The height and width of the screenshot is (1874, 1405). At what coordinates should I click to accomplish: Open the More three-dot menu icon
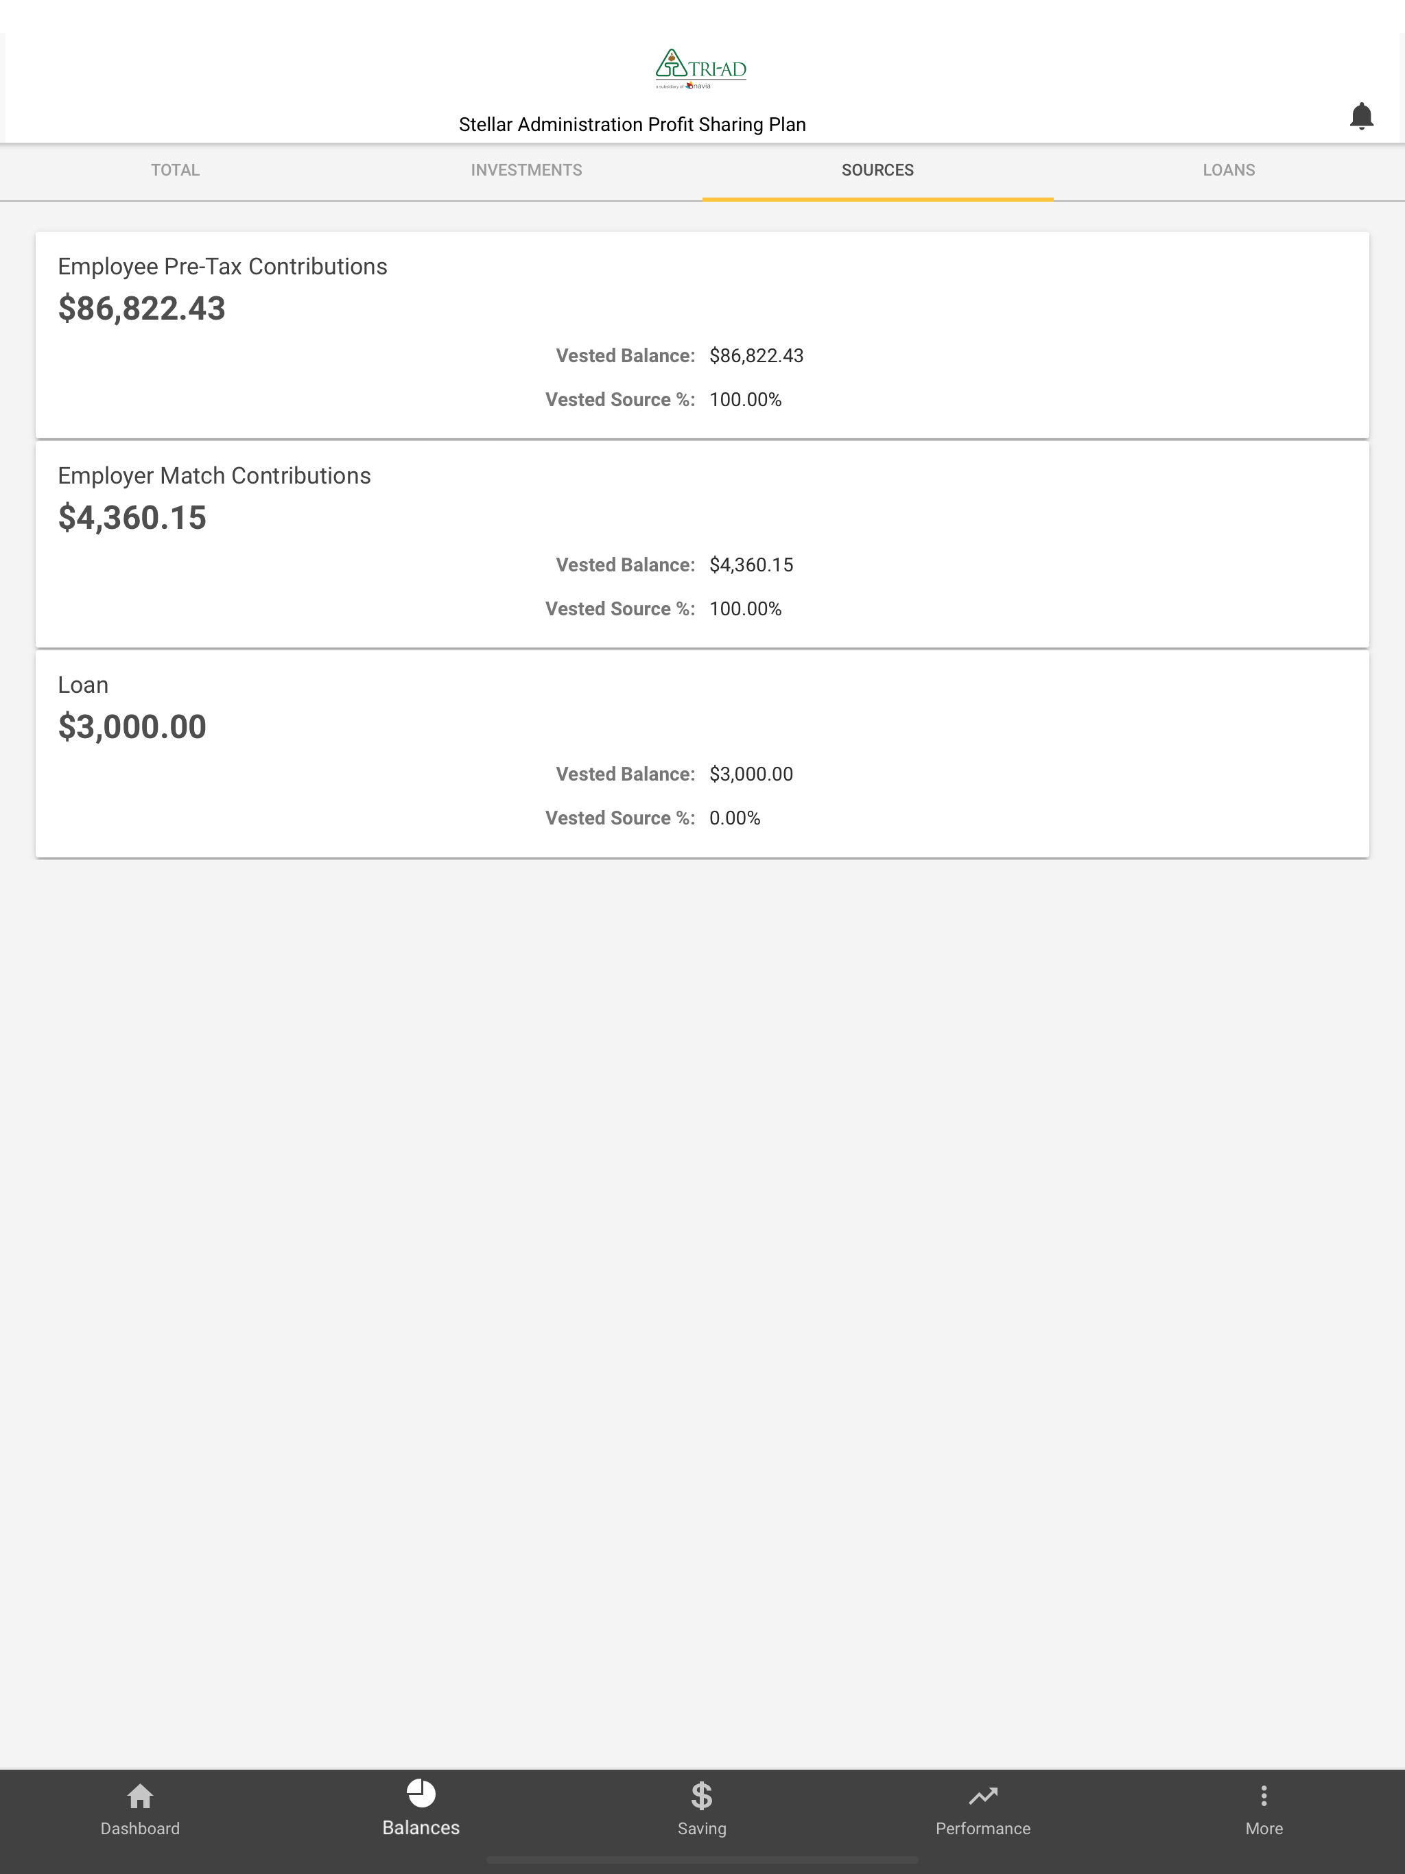1264,1795
